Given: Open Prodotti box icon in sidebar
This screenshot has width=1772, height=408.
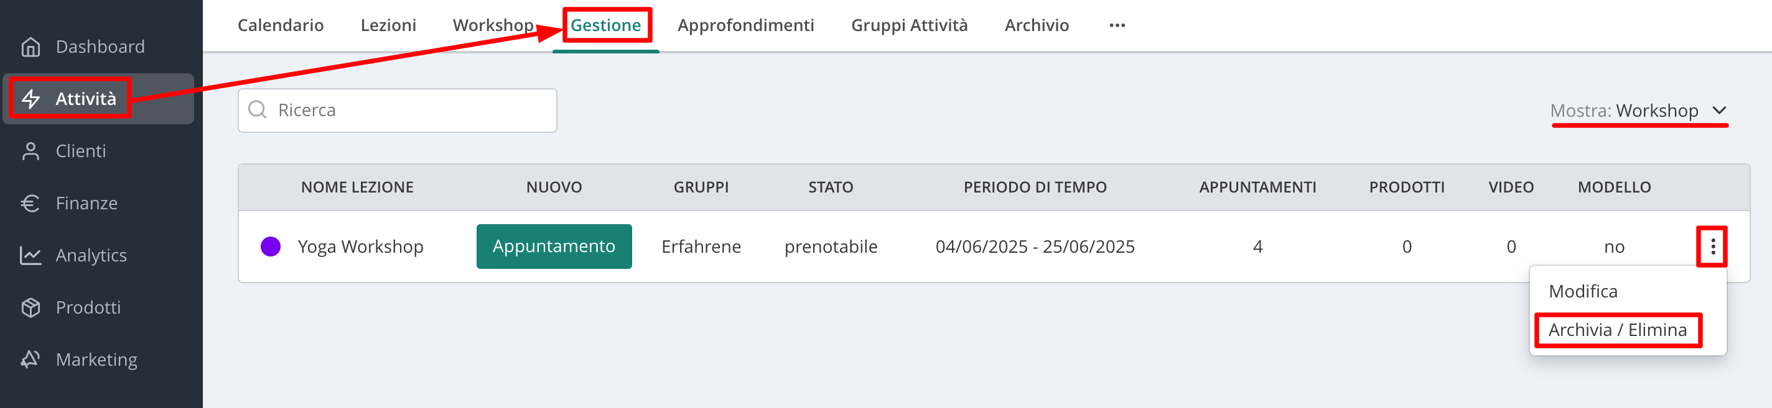Looking at the screenshot, I should click(30, 308).
